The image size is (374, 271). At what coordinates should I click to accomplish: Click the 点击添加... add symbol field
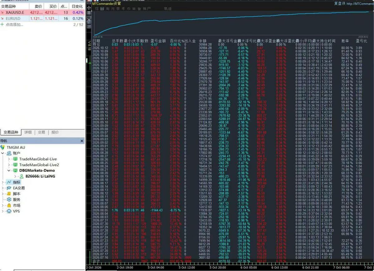pyautogui.click(x=14, y=25)
